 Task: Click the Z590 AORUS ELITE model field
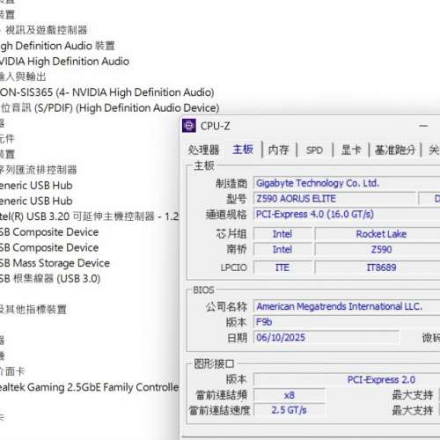[335, 199]
